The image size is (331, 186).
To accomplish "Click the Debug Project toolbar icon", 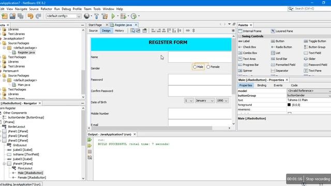I will point(123,16).
